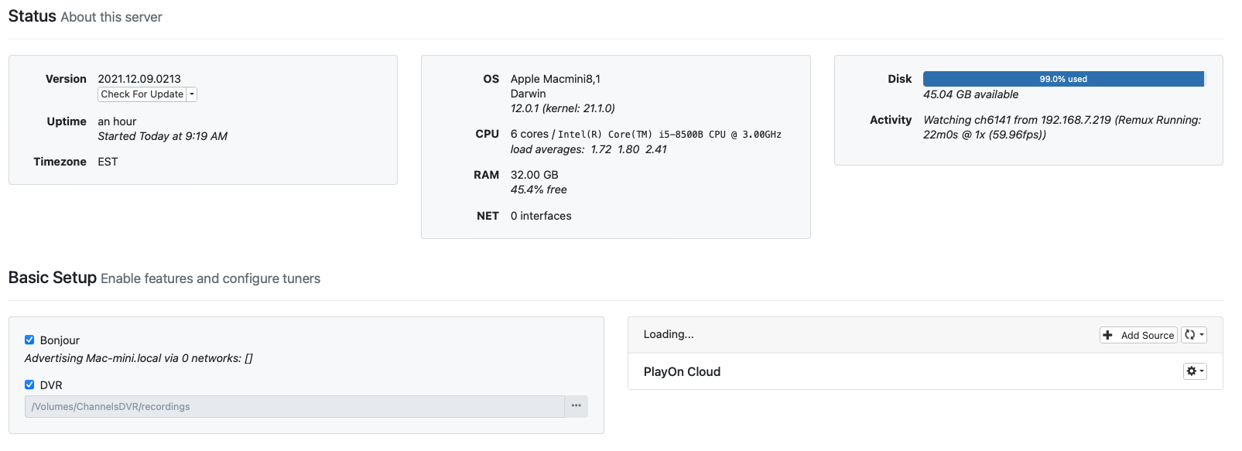Click the version number 2021.12.09.0213
The width and height of the screenshot is (1242, 451).
139,79
